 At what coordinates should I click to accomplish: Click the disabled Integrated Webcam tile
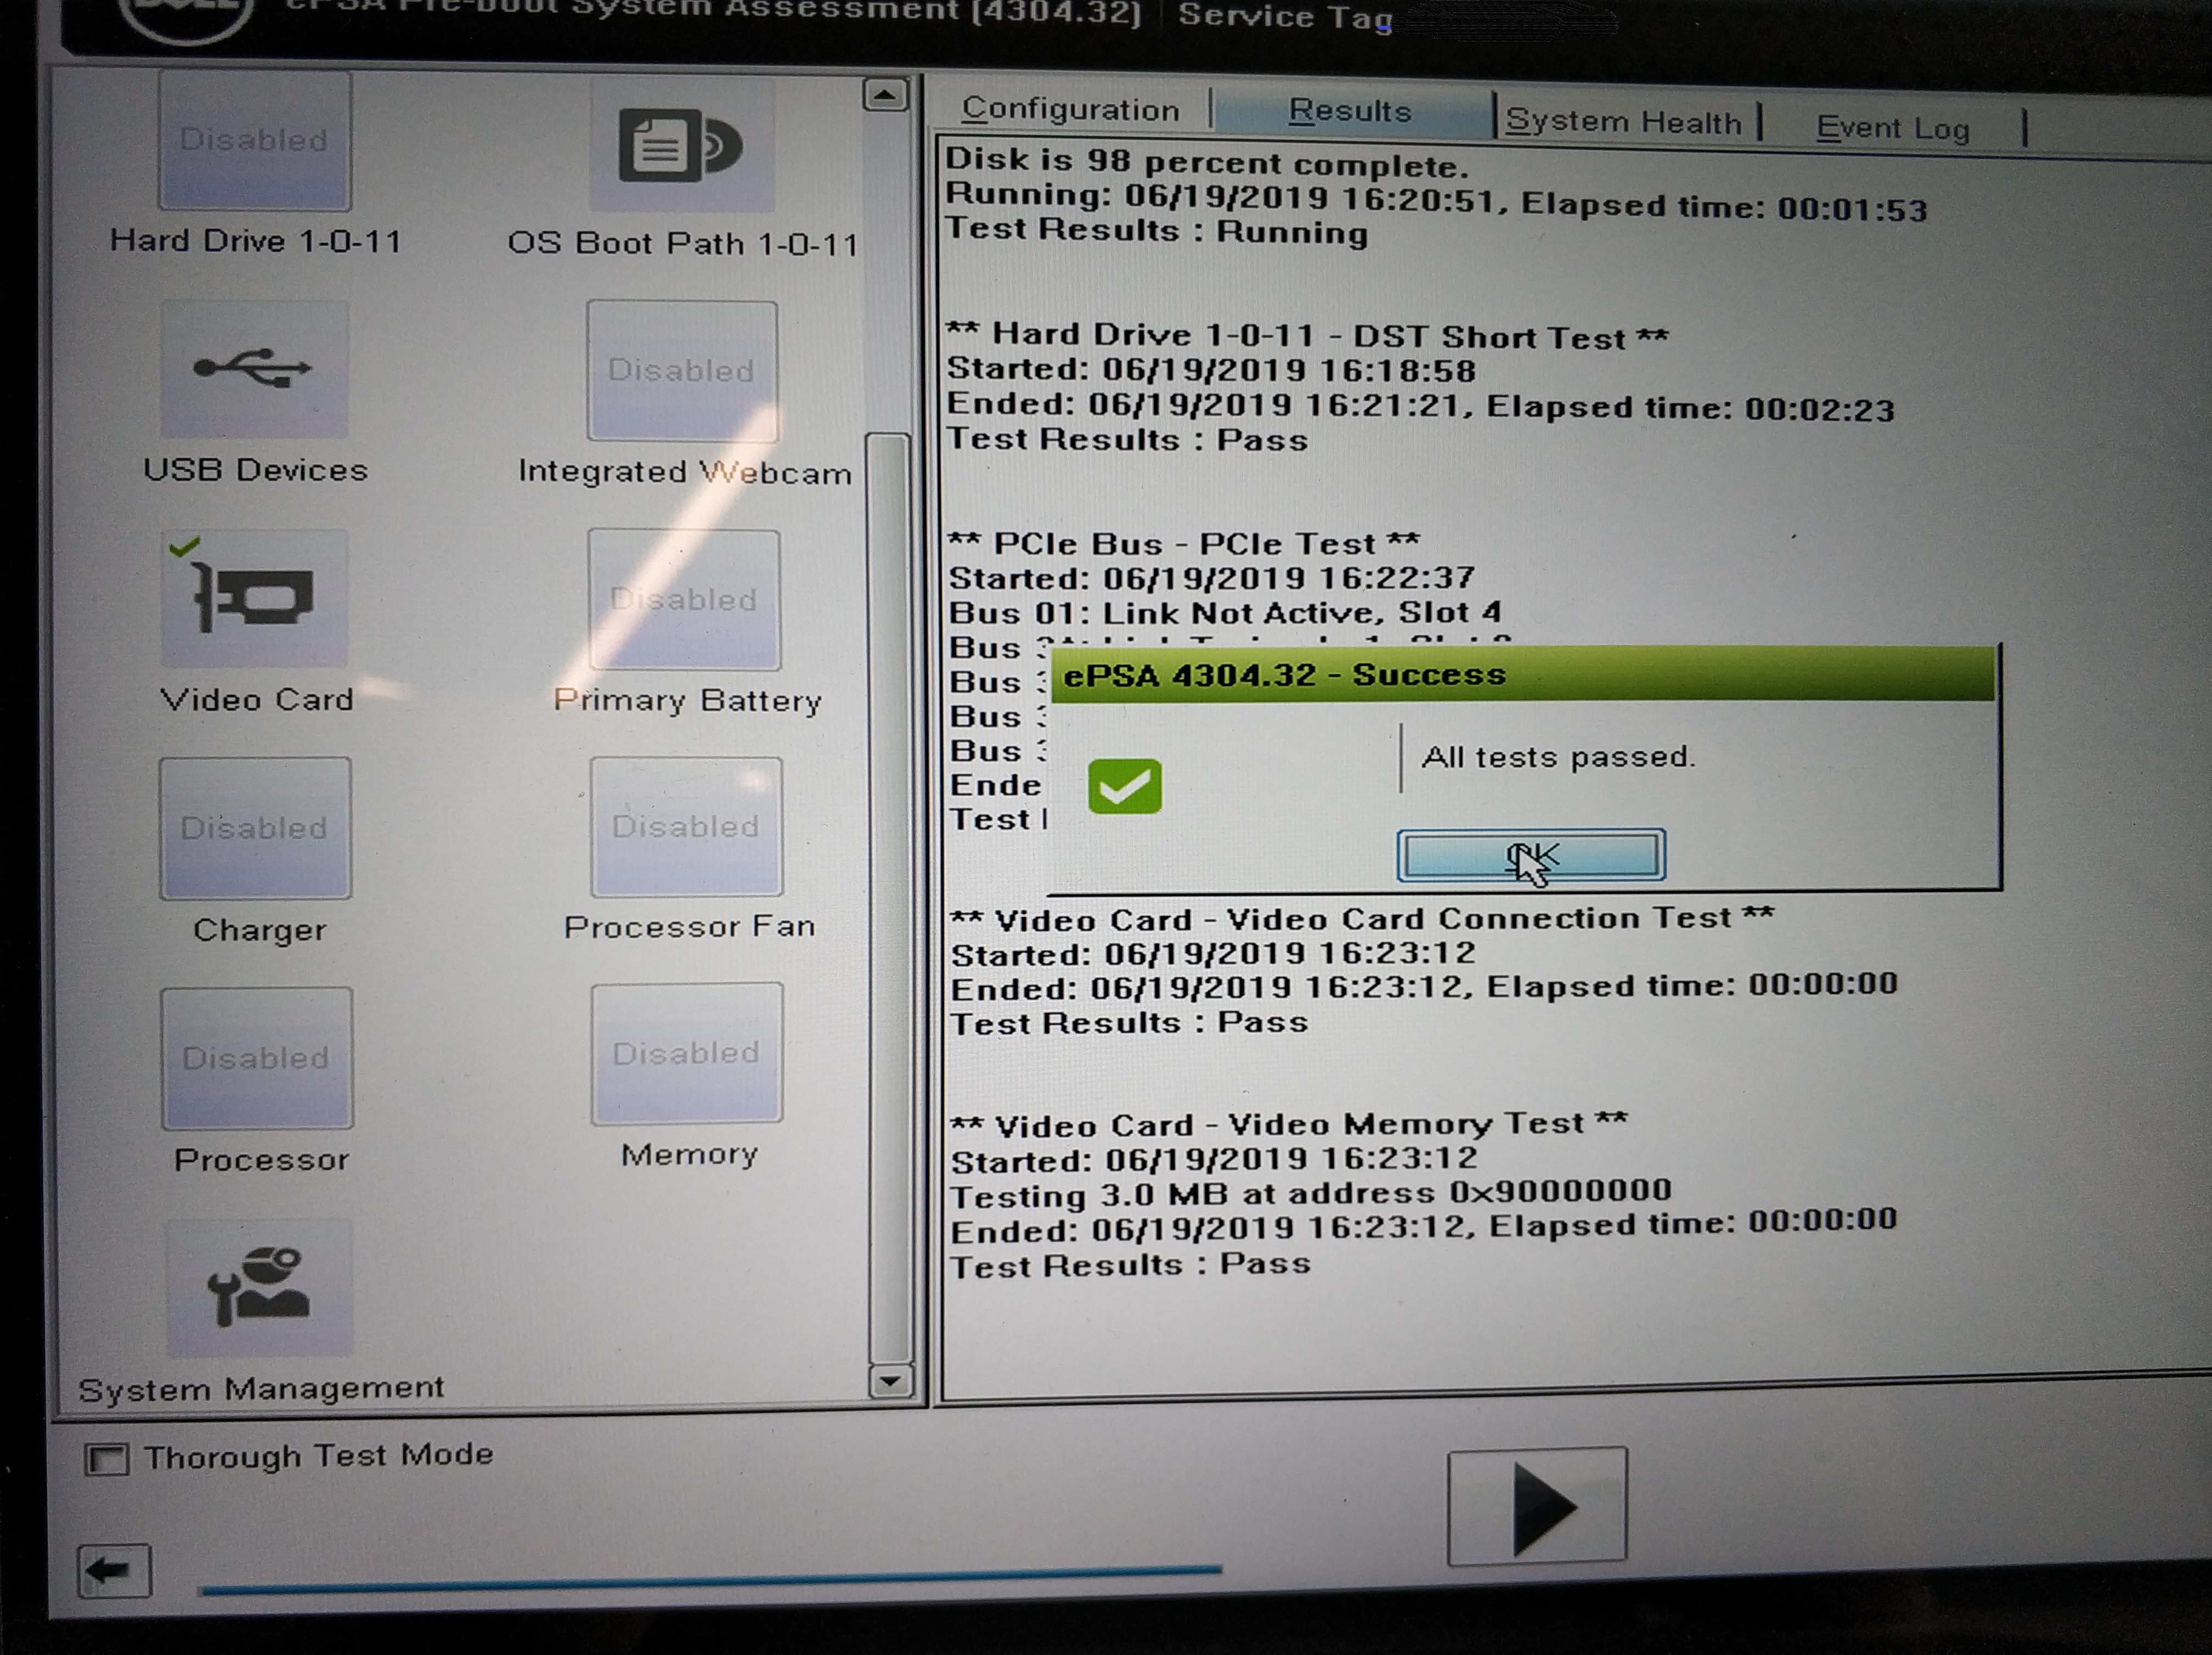click(x=682, y=370)
